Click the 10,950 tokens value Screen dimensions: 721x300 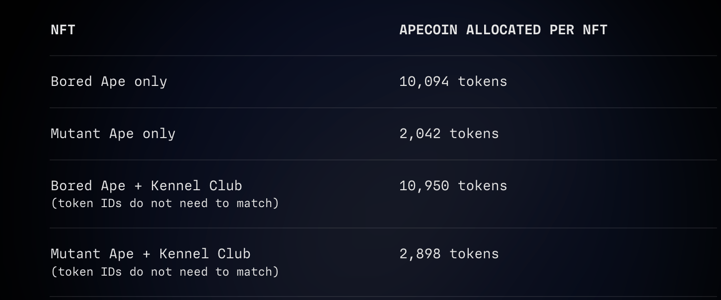click(x=453, y=186)
